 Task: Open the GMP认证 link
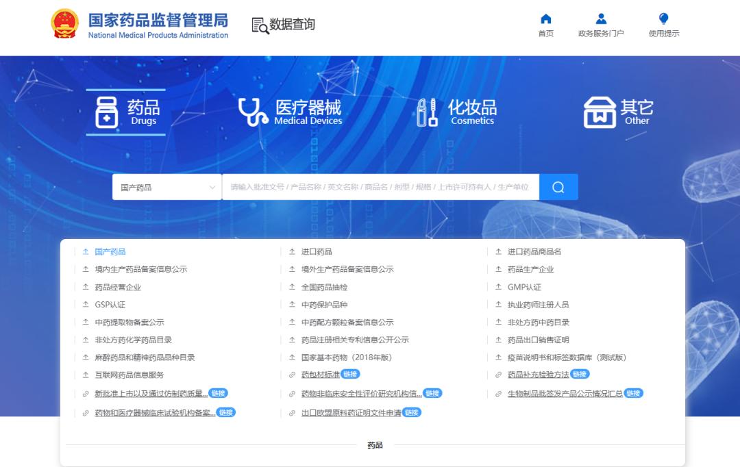(x=524, y=288)
